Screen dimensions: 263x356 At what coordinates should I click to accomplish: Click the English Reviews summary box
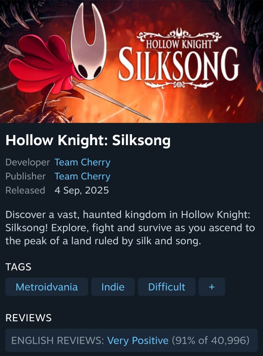click(x=131, y=340)
